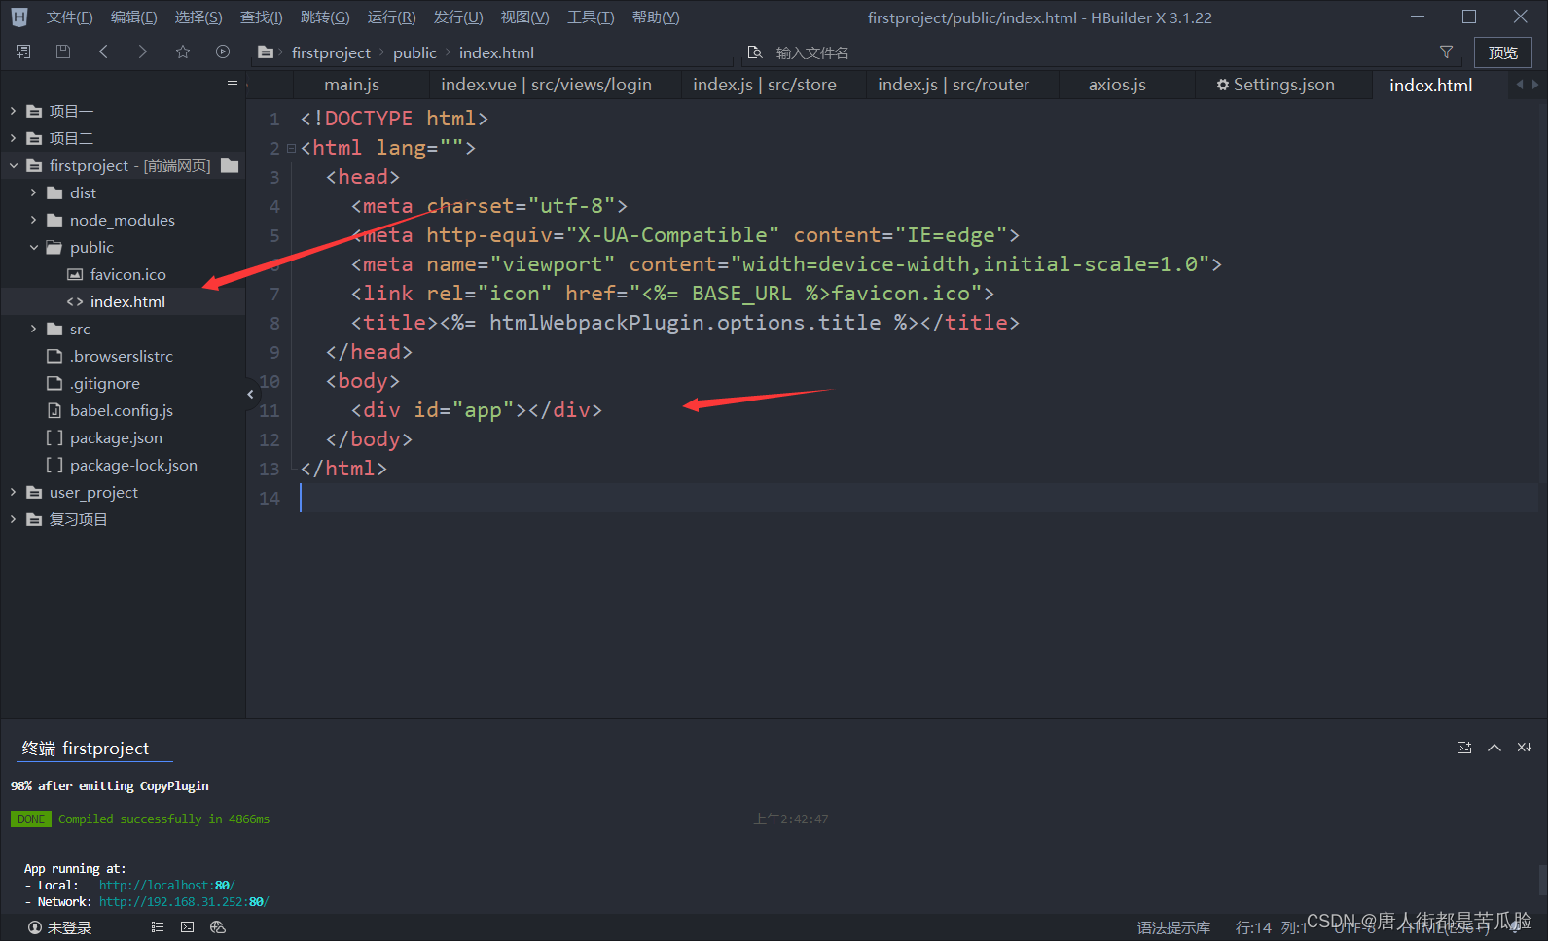This screenshot has width=1548, height=941.
Task: Switch to index.js src/store tab
Action: (765, 85)
